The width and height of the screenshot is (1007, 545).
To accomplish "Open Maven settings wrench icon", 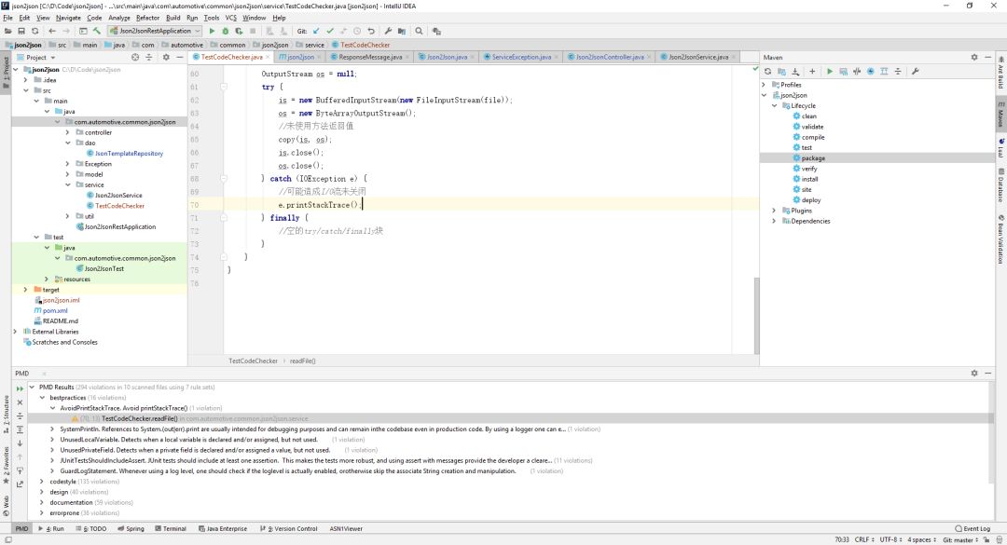I will click(x=915, y=72).
